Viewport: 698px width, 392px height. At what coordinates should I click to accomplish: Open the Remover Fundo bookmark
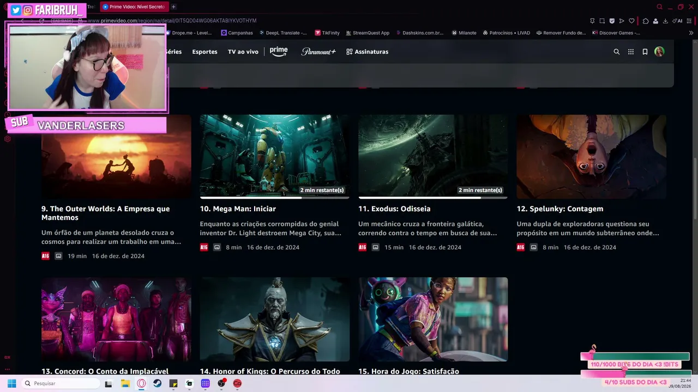click(x=561, y=33)
